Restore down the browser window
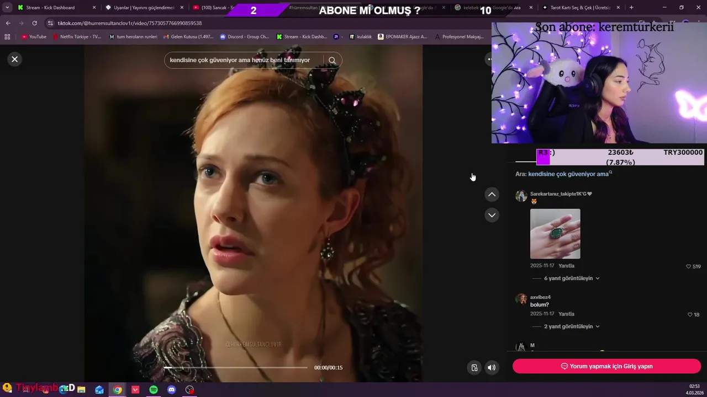 (681, 8)
